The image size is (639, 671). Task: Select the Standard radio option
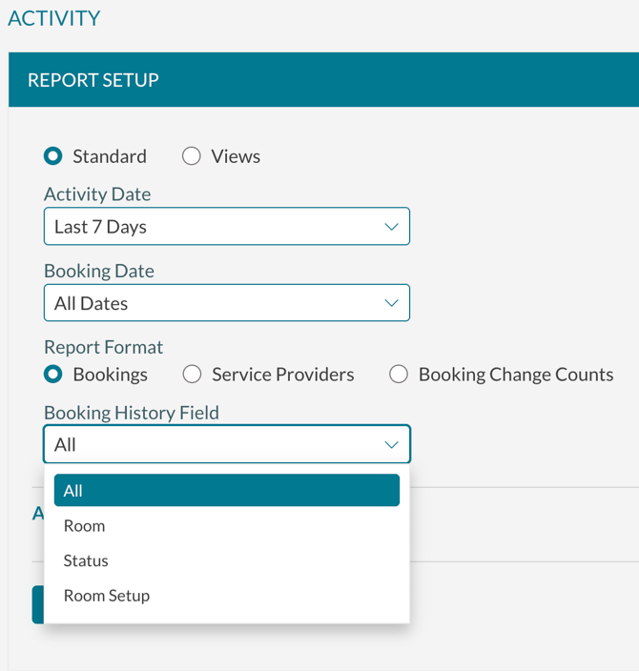pyautogui.click(x=53, y=156)
